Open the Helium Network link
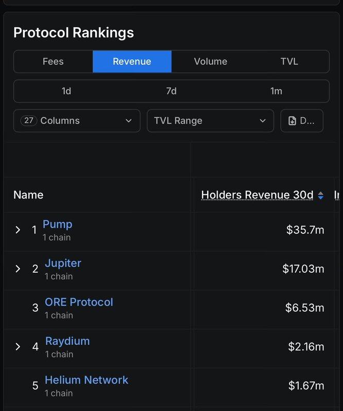The image size is (343, 411). (x=86, y=380)
